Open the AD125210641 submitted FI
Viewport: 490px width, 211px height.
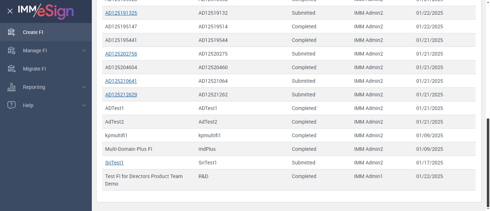[121, 81]
